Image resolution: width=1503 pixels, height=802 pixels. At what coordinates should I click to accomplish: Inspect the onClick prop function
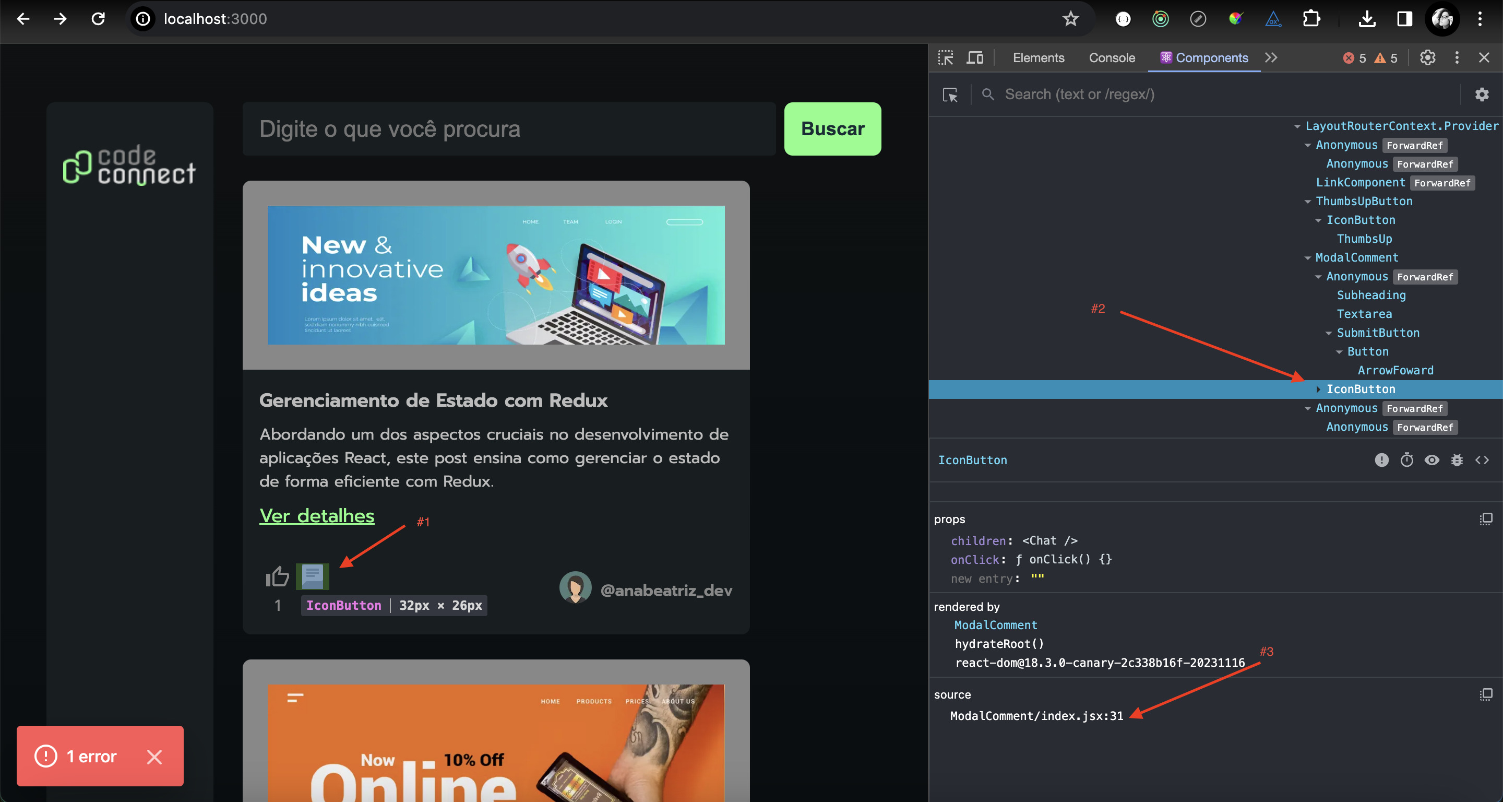point(1063,560)
